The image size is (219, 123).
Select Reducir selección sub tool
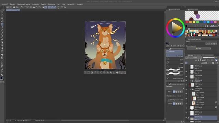pyautogui.click(x=175, y=78)
